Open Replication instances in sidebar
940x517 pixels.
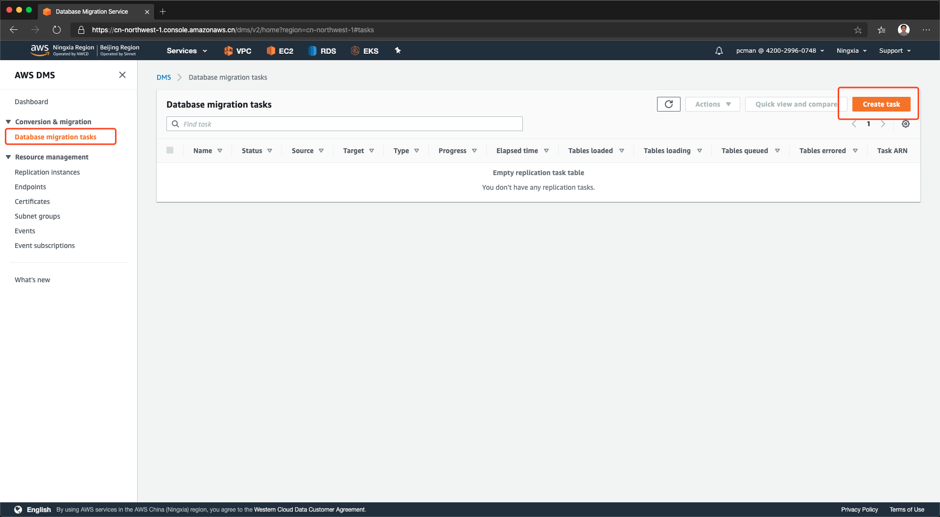[47, 172]
